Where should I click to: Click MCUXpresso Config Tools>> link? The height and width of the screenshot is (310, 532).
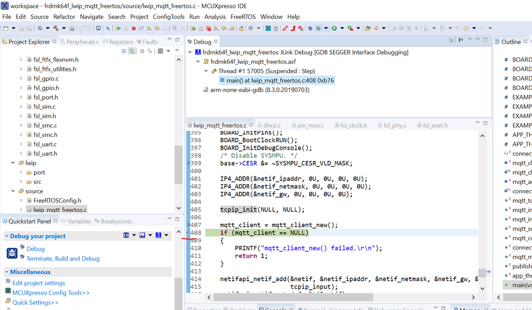coord(51,293)
